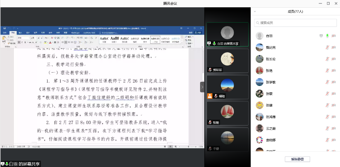The width and height of the screenshot is (340, 167).
Task: Collapse the 成员 panel with top-left chevron
Action: [x=255, y=12]
